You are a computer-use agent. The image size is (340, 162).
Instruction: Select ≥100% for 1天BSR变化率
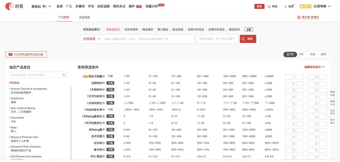pos(269,110)
